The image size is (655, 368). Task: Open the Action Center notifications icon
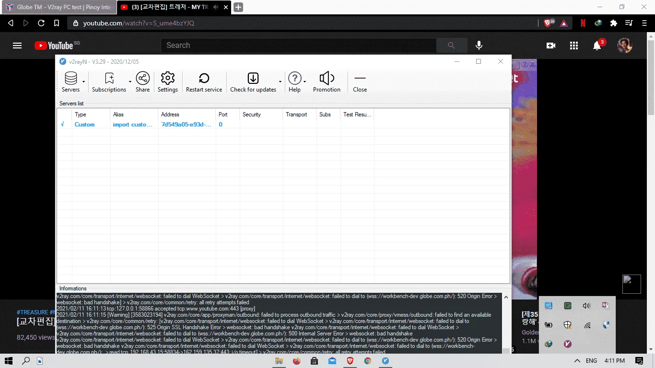[x=639, y=361]
